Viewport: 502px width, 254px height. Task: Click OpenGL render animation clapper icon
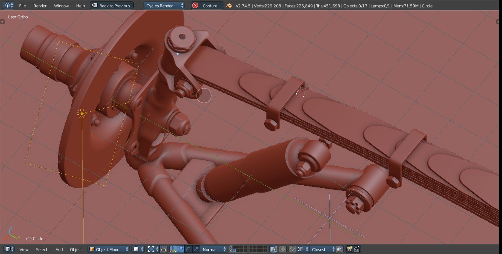click(x=357, y=249)
